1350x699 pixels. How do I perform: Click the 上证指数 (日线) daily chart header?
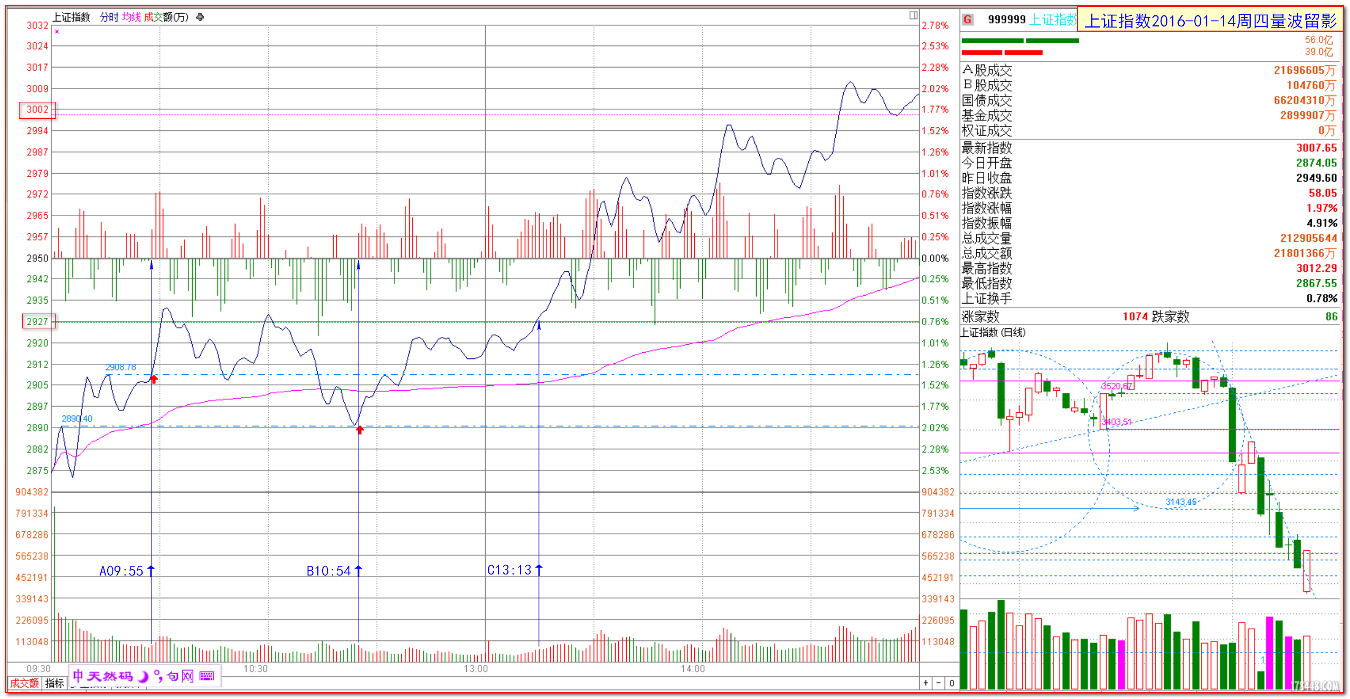click(993, 332)
